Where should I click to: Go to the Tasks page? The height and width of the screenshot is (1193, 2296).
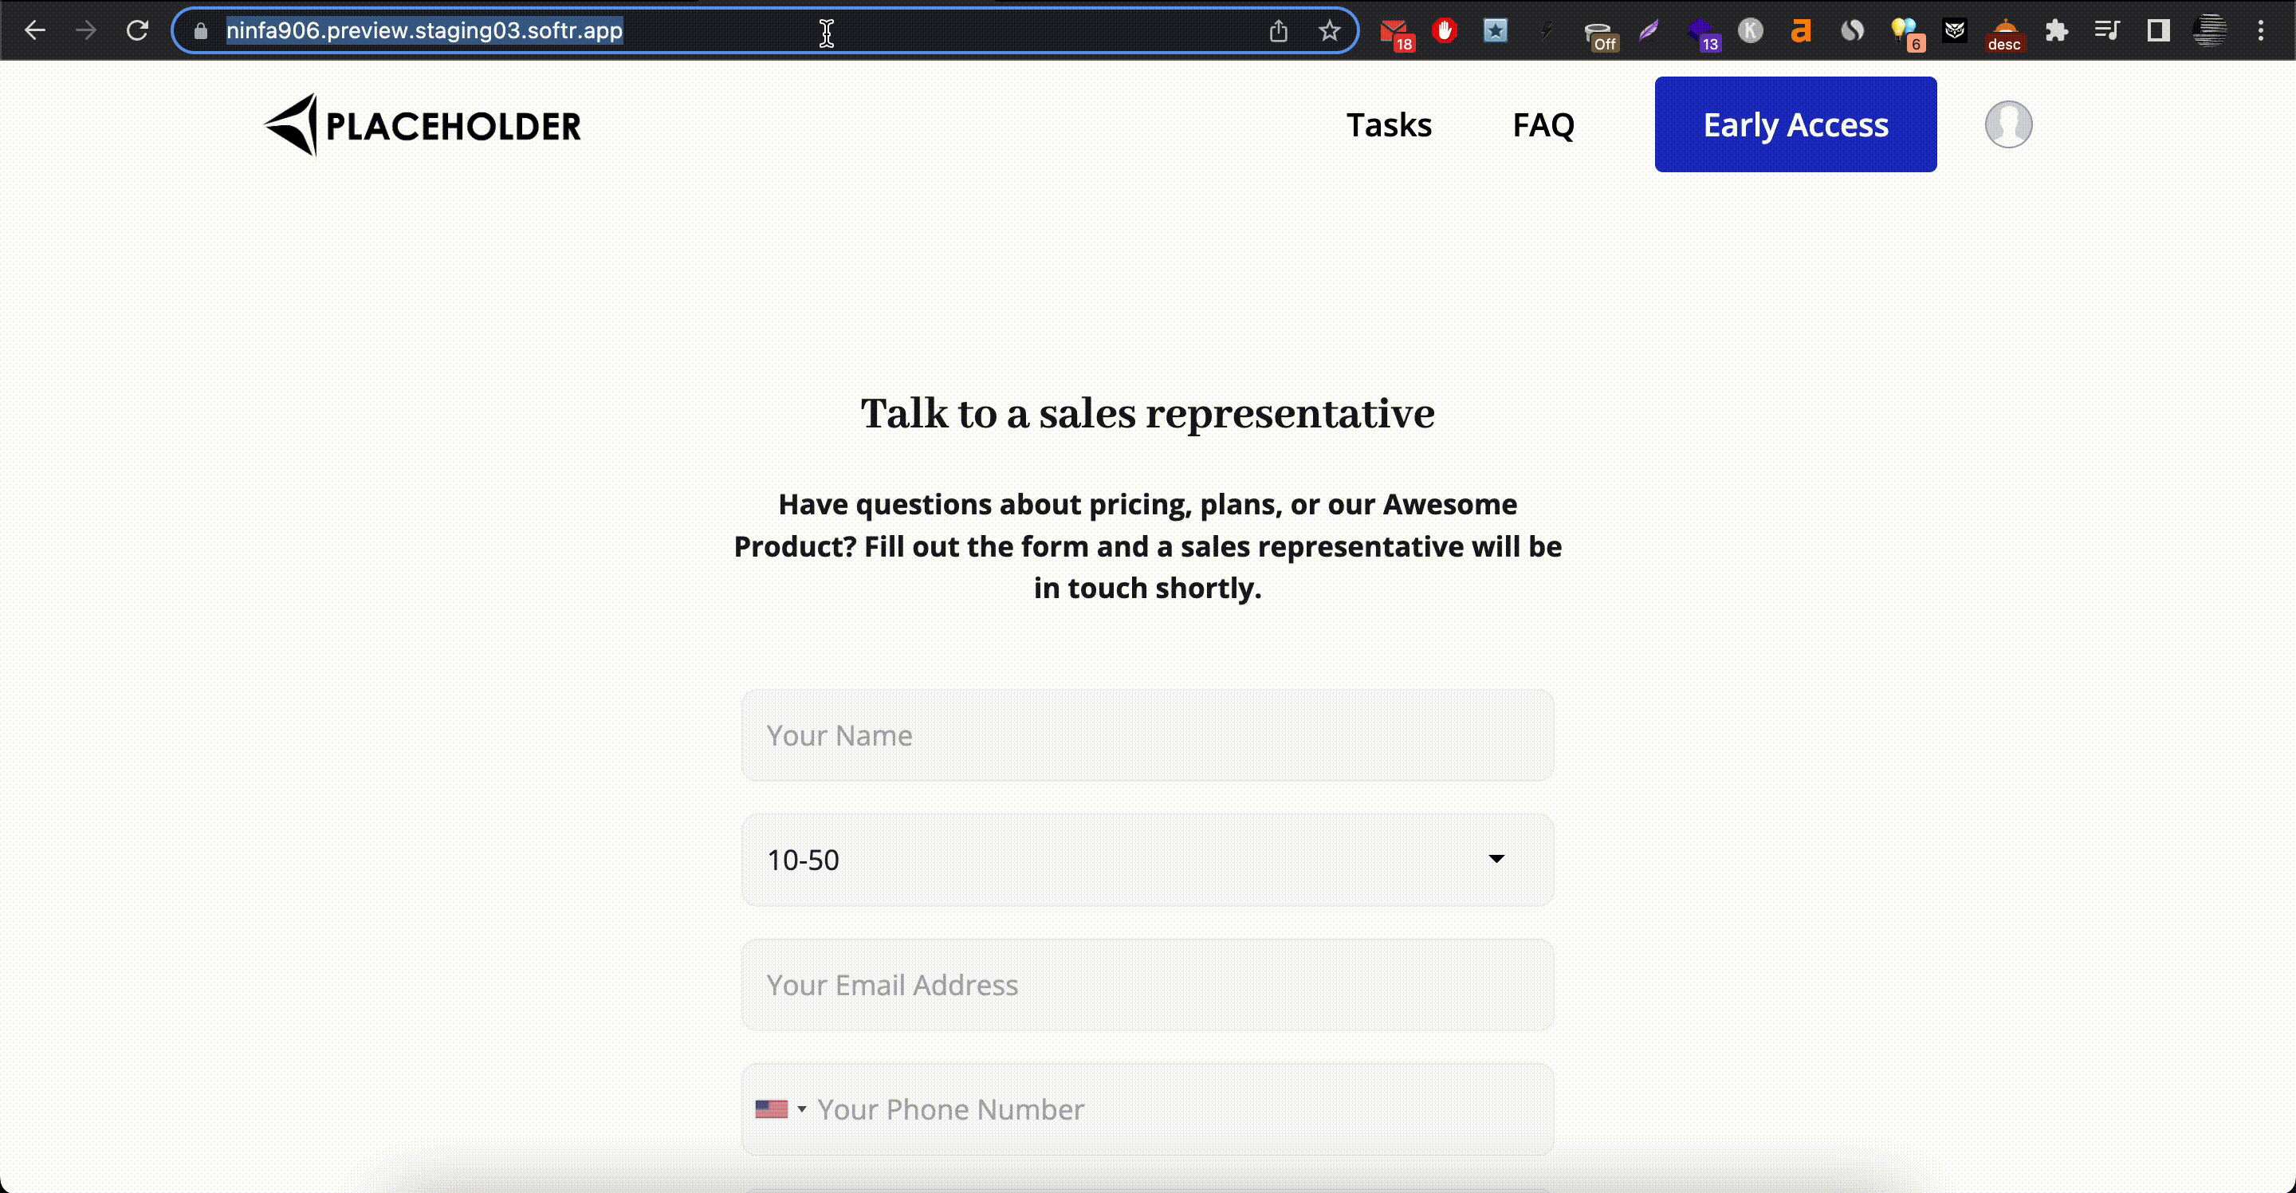pyautogui.click(x=1390, y=124)
